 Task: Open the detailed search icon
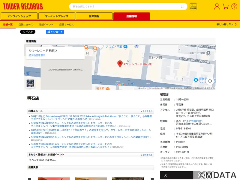tap(193, 7)
